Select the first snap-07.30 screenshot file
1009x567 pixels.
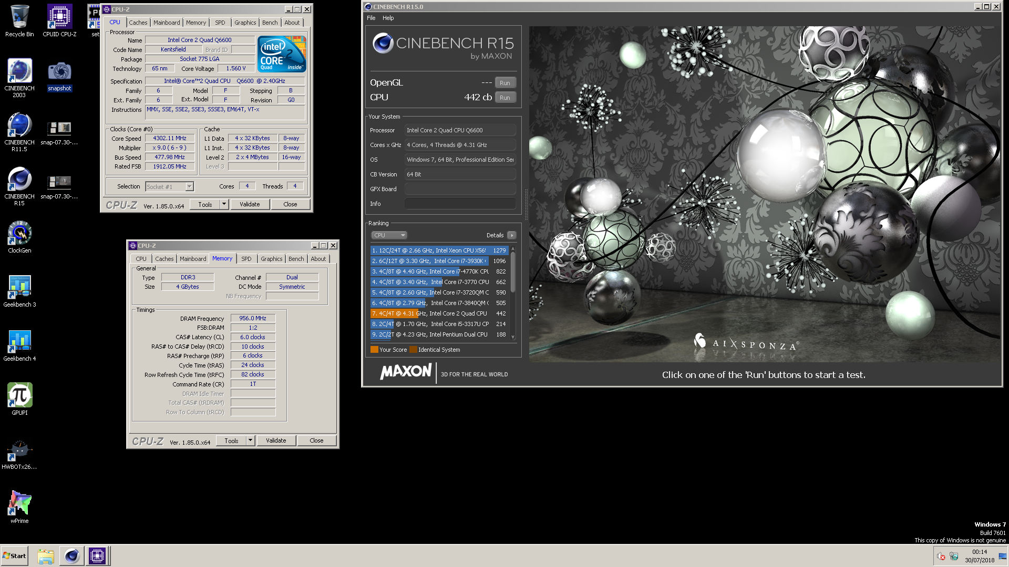point(59,132)
